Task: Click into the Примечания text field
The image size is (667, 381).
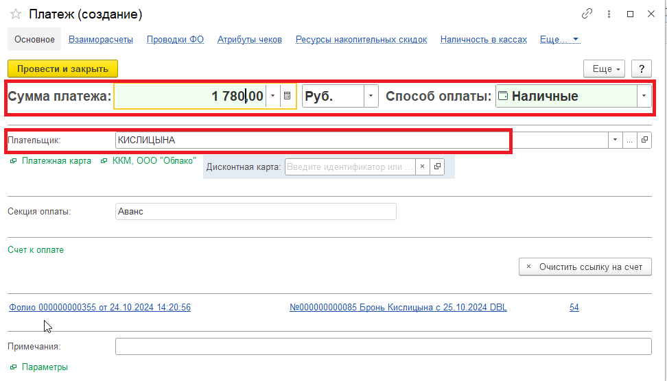Action: pos(384,346)
